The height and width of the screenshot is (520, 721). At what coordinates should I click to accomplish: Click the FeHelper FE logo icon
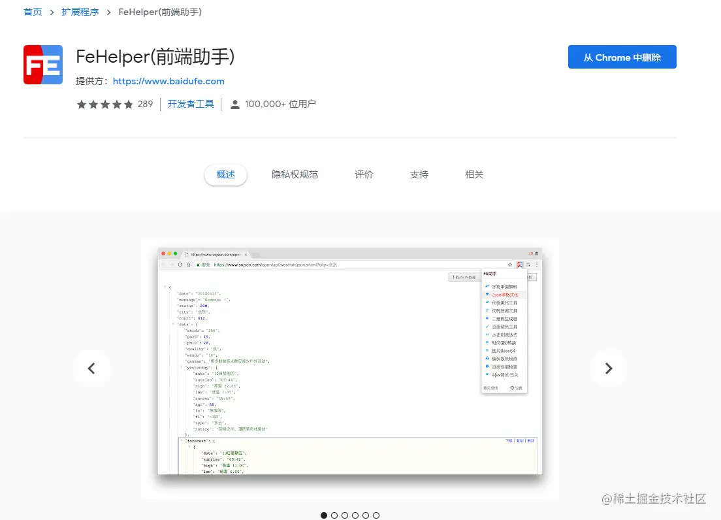point(42,65)
